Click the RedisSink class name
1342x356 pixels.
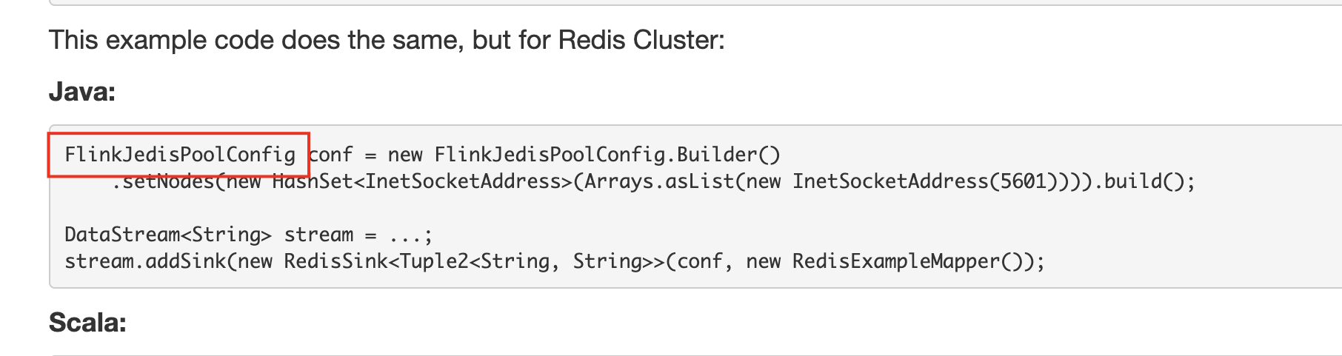click(335, 261)
